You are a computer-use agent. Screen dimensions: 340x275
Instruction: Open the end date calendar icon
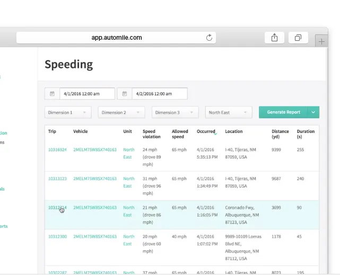tap(125, 94)
